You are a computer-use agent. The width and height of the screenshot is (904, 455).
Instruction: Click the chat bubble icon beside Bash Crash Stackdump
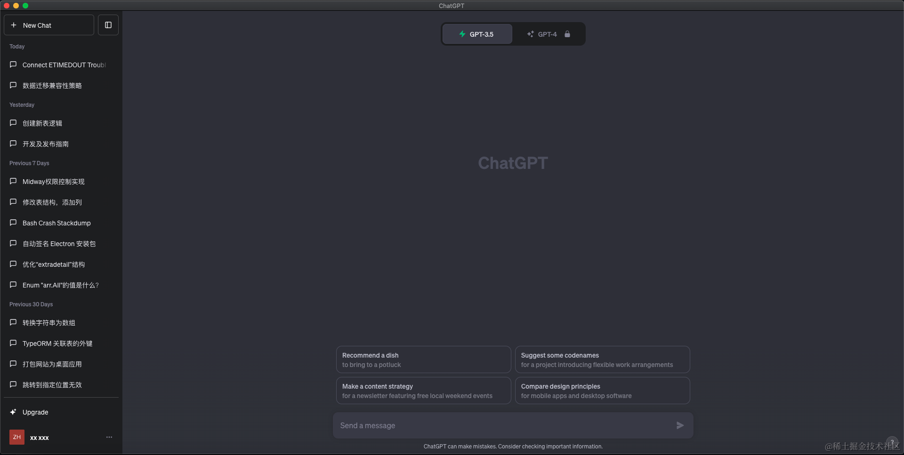13,223
